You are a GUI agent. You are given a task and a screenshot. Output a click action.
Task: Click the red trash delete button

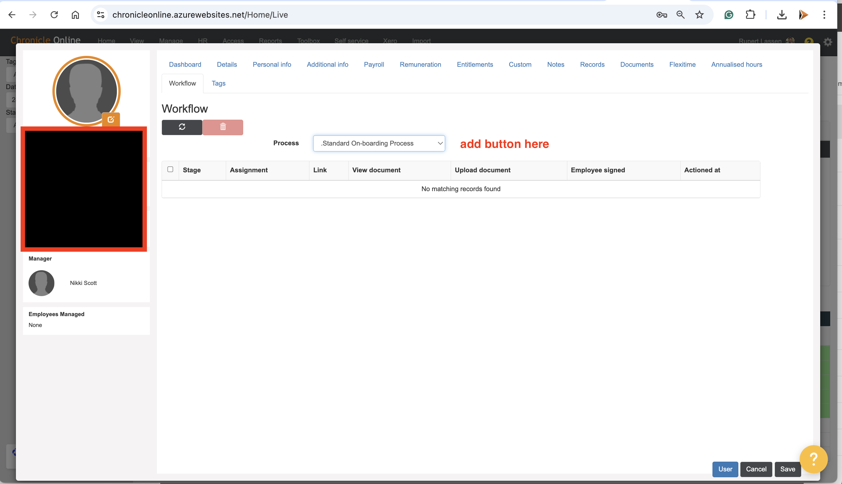click(x=223, y=127)
